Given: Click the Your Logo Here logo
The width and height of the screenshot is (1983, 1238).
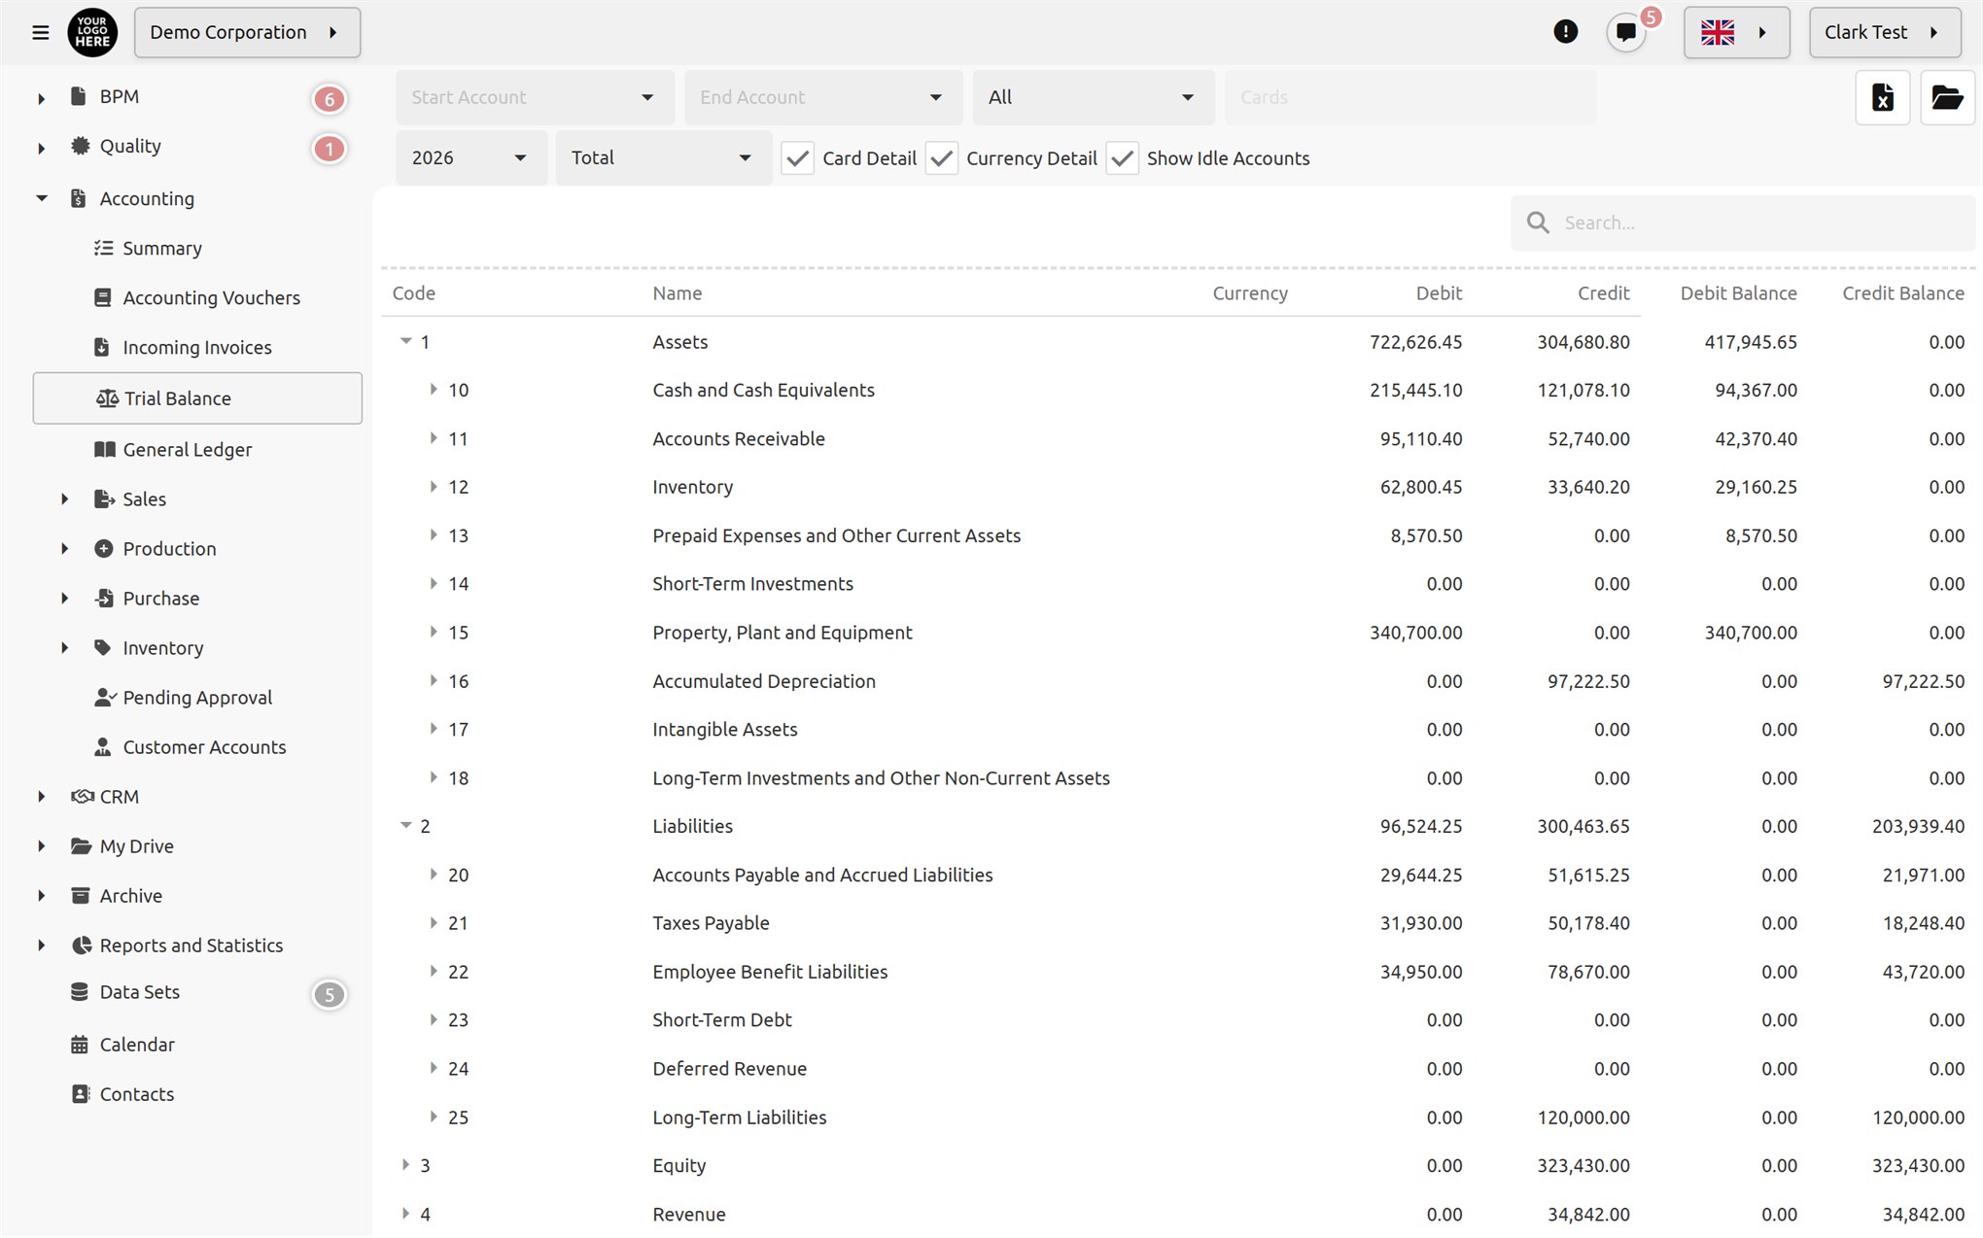Looking at the screenshot, I should [92, 32].
